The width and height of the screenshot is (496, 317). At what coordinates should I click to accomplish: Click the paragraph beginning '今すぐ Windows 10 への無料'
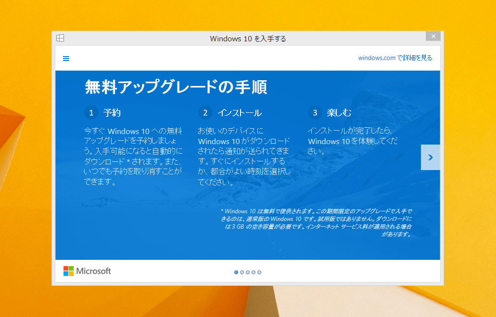coord(133,156)
